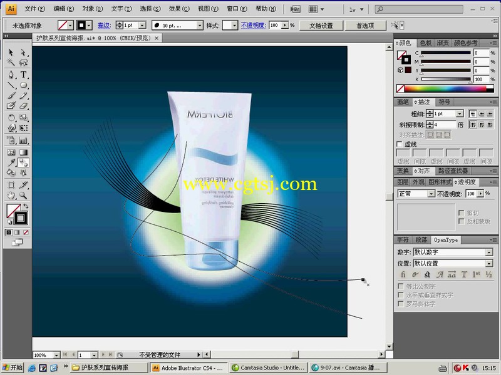The image size is (501, 375).
Task: Select the Column Graph tool
Action: coord(23,140)
